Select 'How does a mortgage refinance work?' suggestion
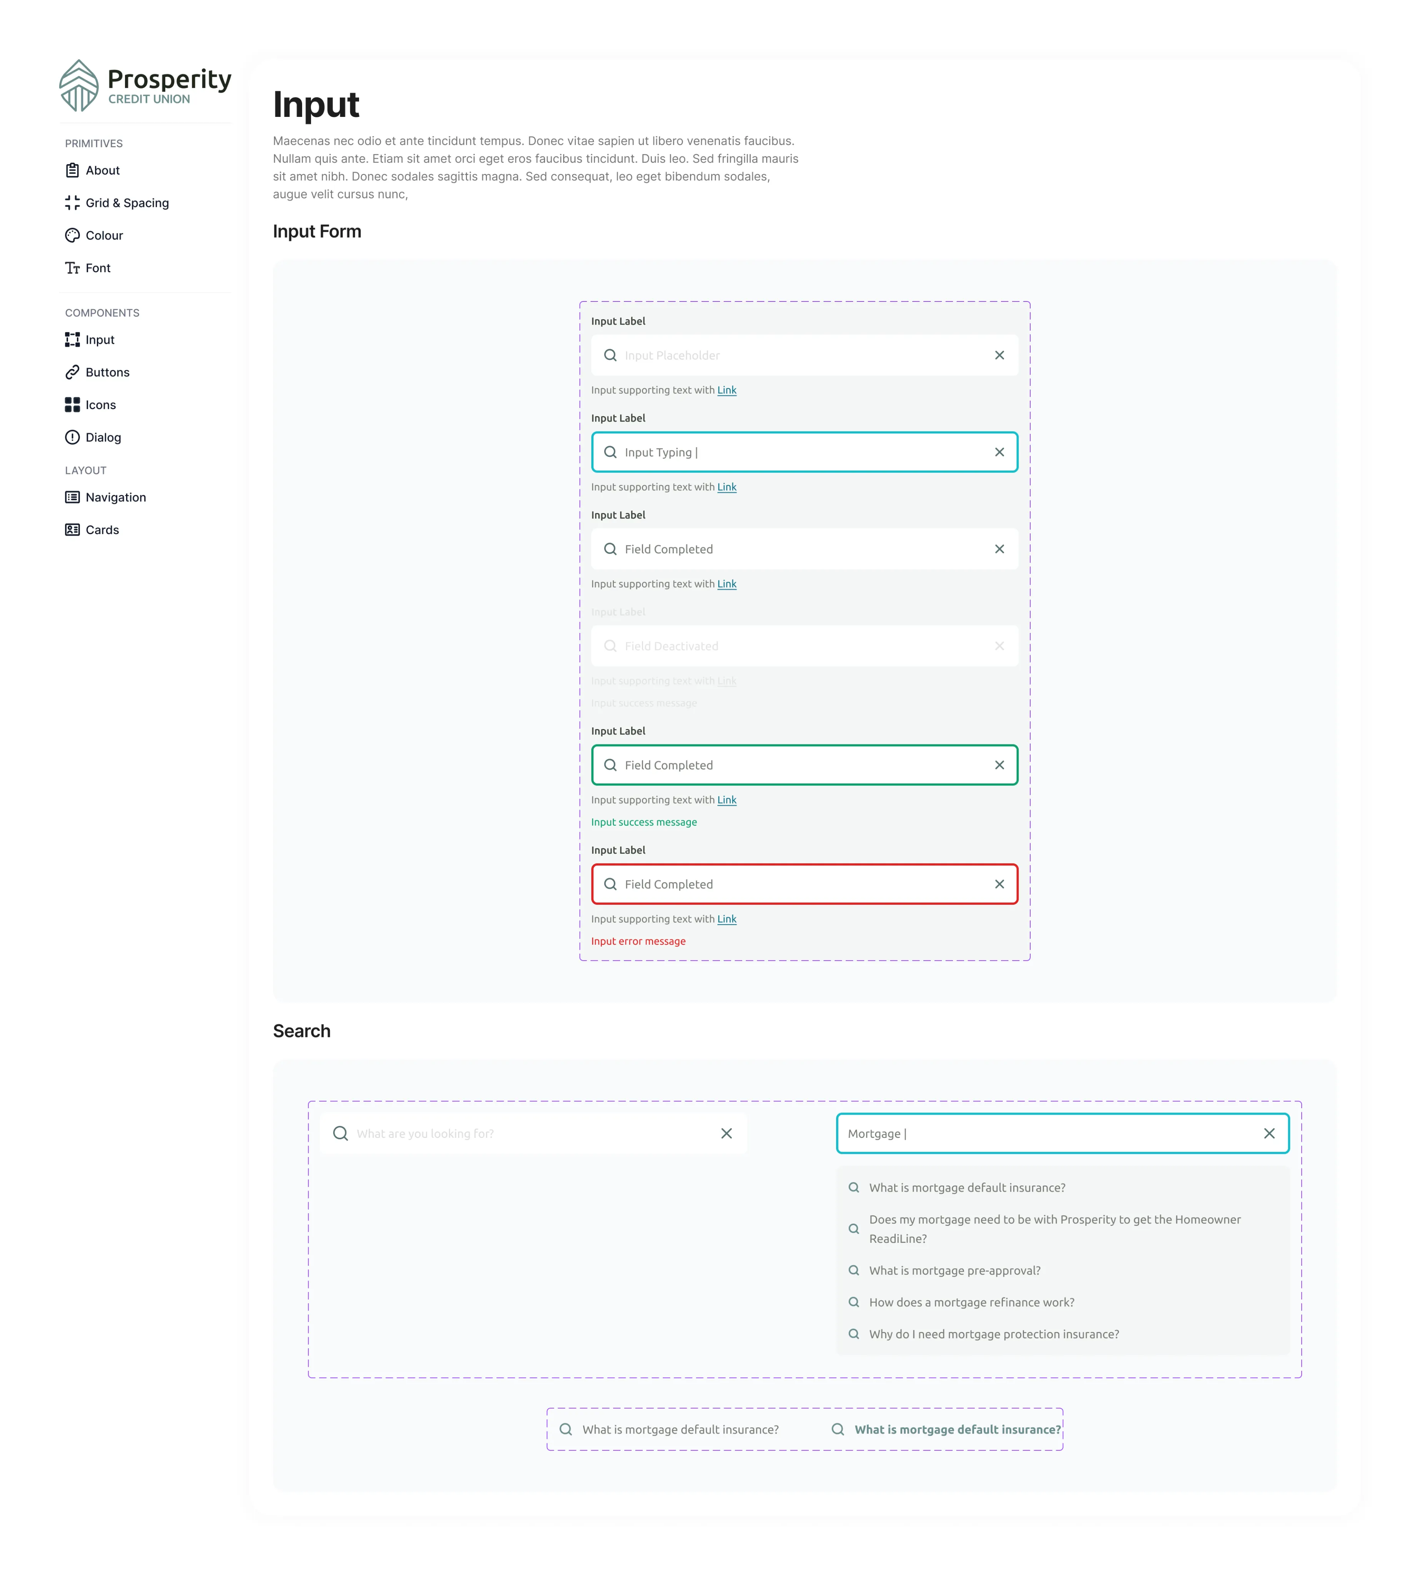 pos(971,1302)
